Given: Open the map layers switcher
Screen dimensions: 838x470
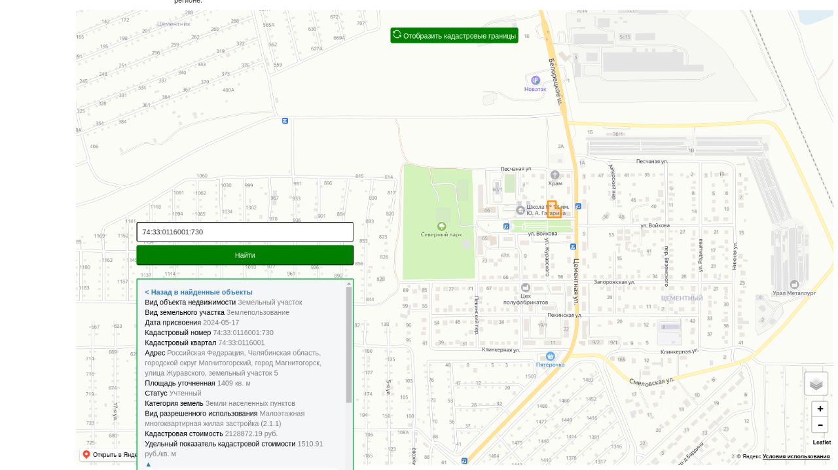Looking at the screenshot, I should point(816,384).
